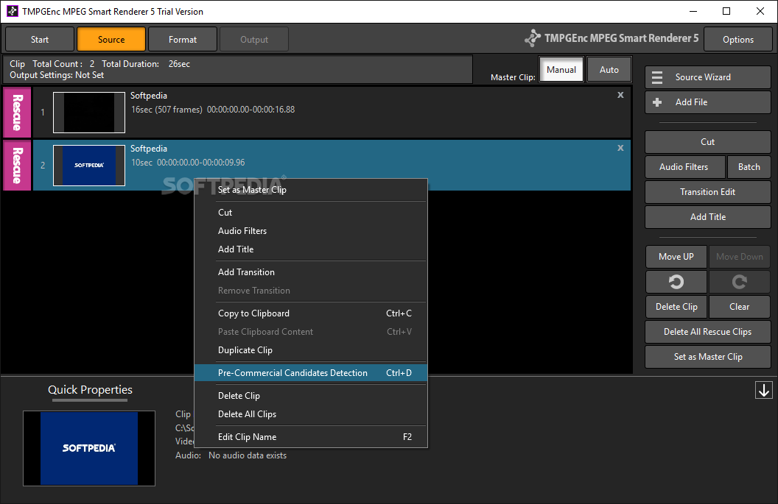Viewport: 778px width, 504px height.
Task: Remove clip 1 using its X icon
Action: click(620, 95)
